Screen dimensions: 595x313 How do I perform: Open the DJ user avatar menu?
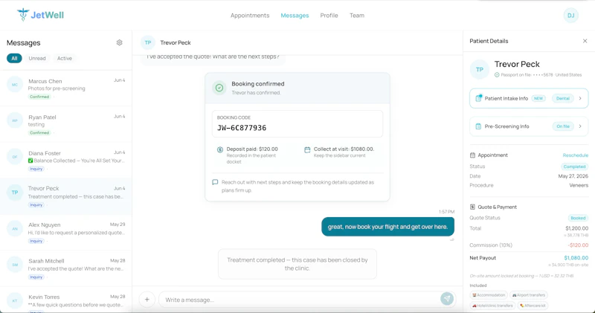[570, 16]
